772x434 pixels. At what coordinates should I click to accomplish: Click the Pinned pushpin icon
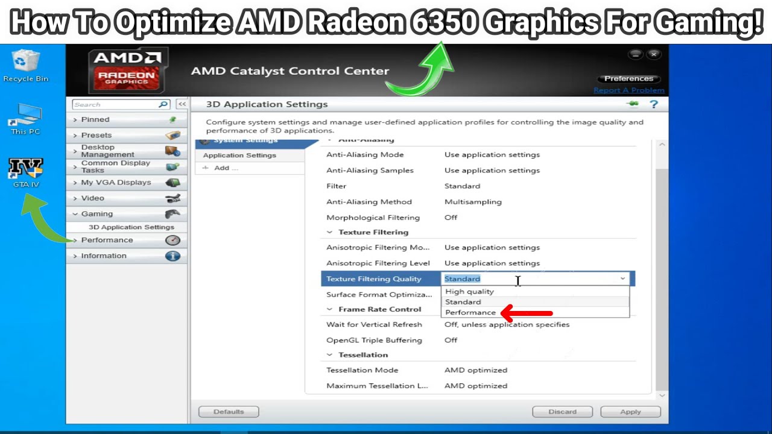tap(173, 119)
